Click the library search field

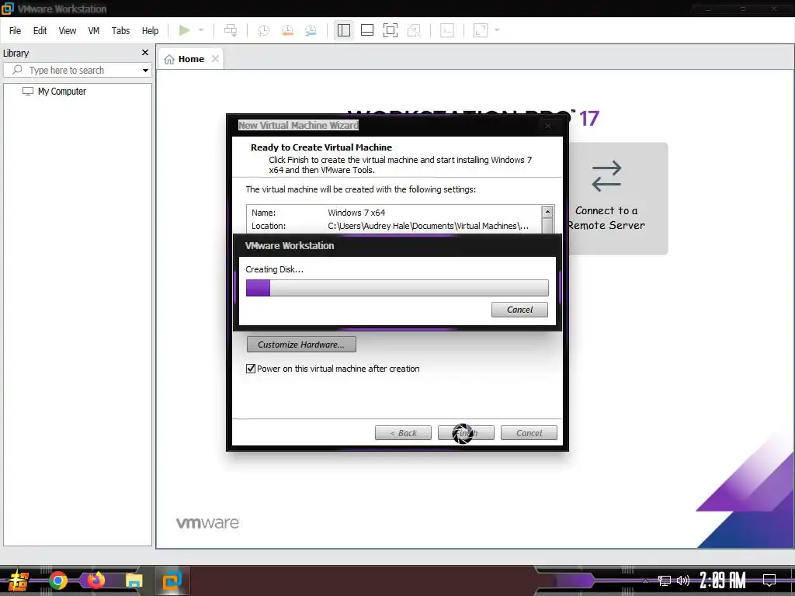(76, 71)
